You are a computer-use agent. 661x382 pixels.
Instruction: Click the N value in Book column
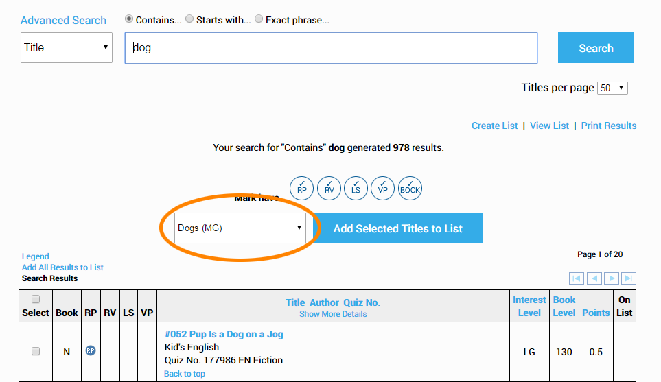tap(67, 352)
